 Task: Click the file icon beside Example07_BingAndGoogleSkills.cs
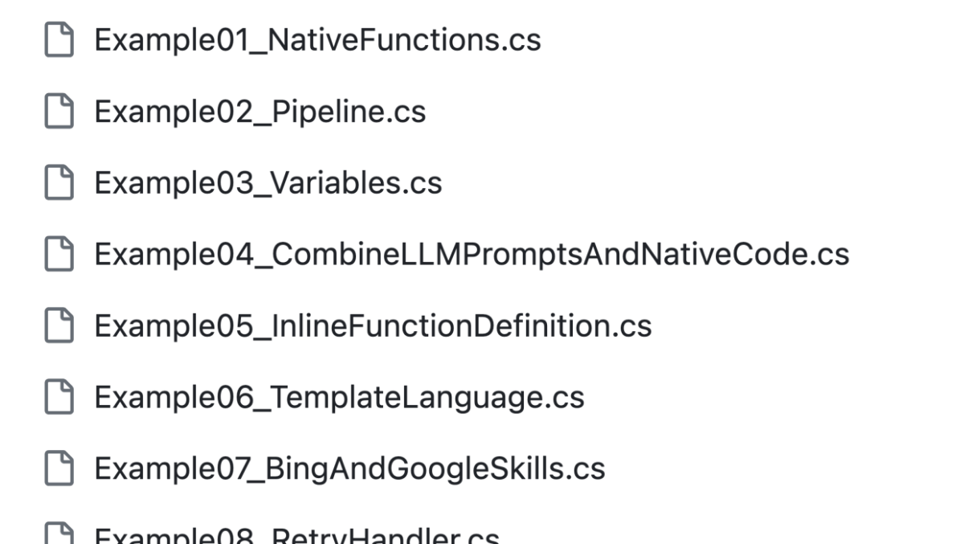click(x=57, y=468)
